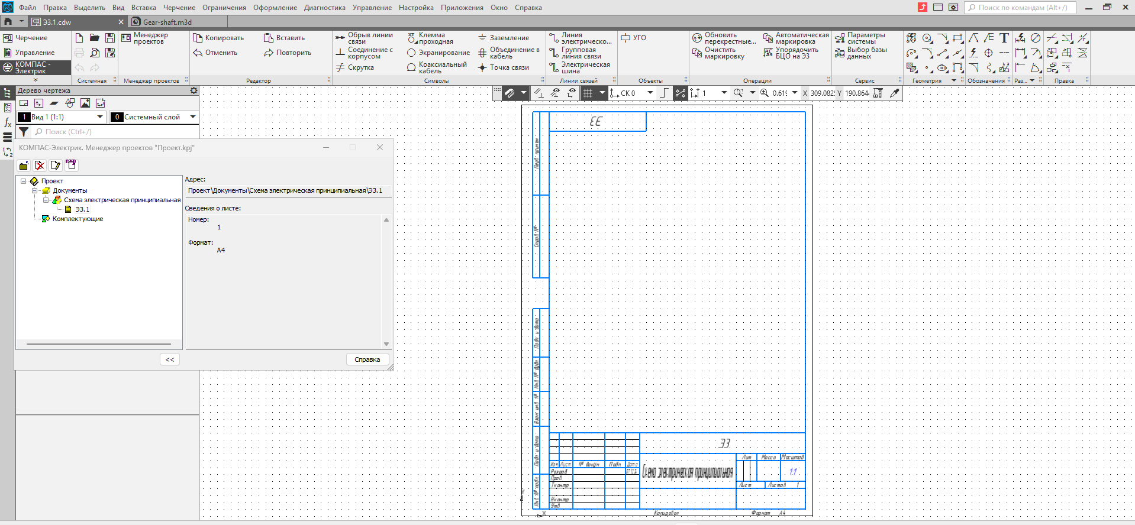Click the Text tool icon

1004,38
